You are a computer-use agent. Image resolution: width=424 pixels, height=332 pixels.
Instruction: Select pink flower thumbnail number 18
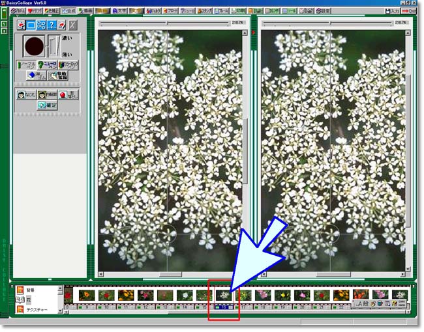point(263,296)
